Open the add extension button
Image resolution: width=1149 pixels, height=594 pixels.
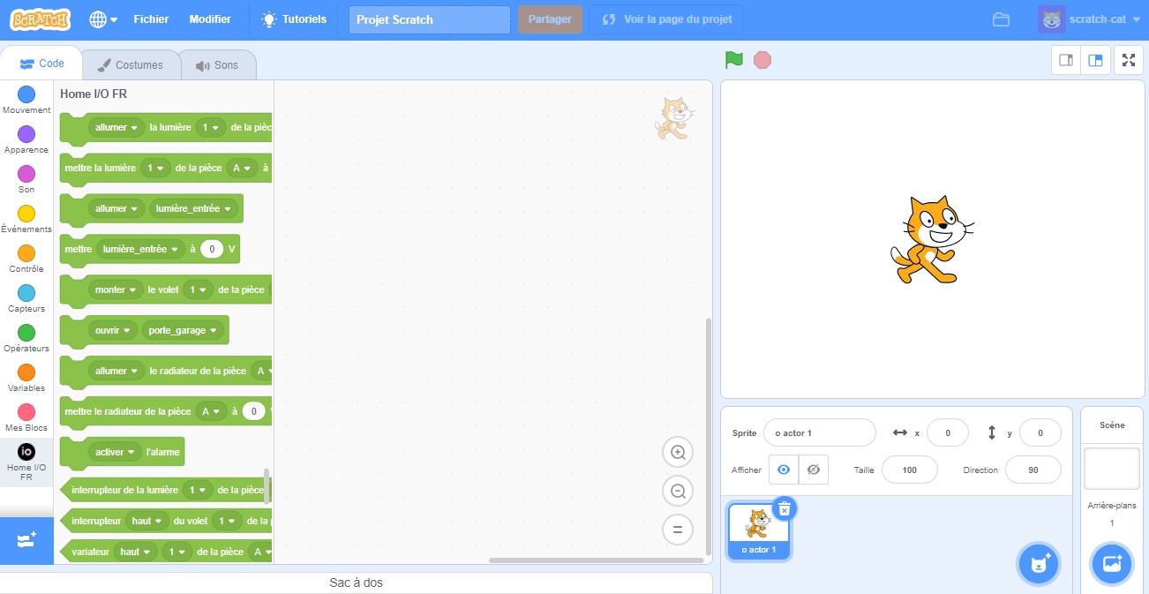click(26, 540)
